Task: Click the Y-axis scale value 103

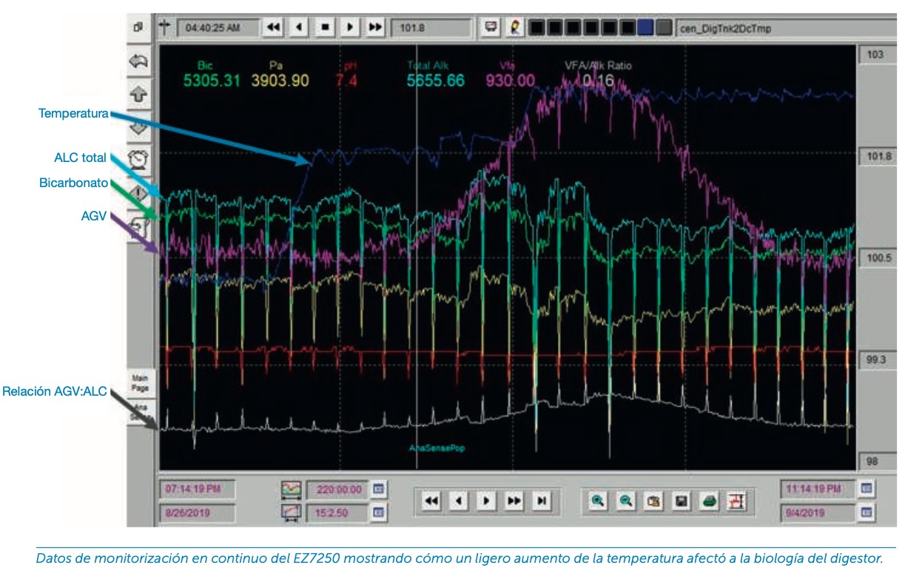Action: pos(875,55)
